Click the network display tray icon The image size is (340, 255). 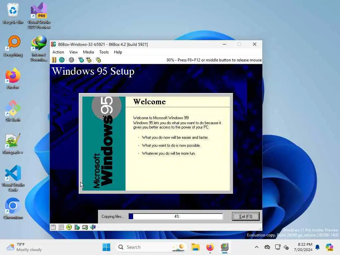pyautogui.click(x=278, y=247)
